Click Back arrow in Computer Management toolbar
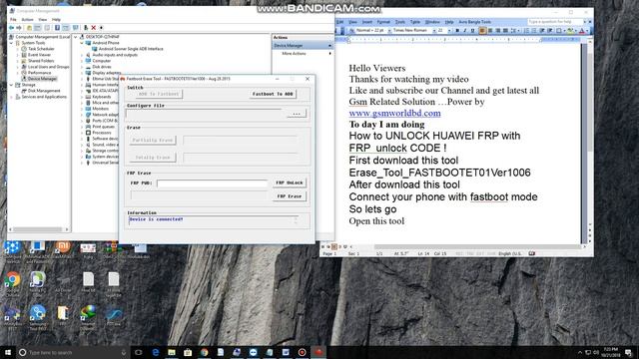Image resolution: width=639 pixels, height=359 pixels. point(11,28)
